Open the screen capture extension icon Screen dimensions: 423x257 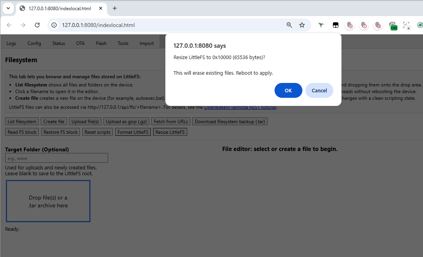[407, 25]
